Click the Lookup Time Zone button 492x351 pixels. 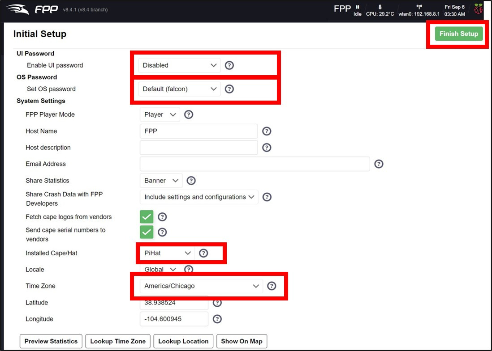coord(118,341)
